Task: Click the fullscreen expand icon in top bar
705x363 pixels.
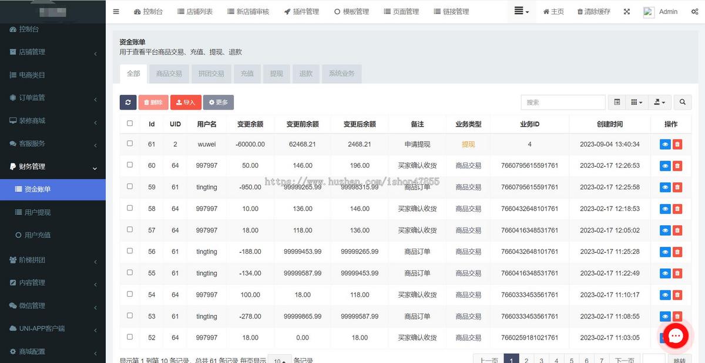Action: coord(626,11)
